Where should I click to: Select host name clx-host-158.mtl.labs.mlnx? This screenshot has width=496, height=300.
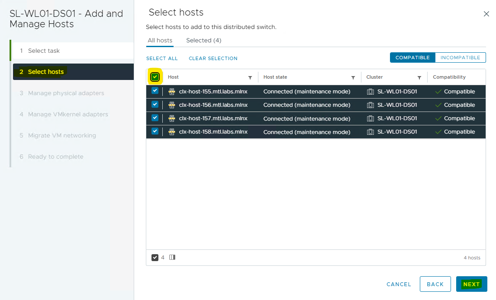tap(213, 132)
